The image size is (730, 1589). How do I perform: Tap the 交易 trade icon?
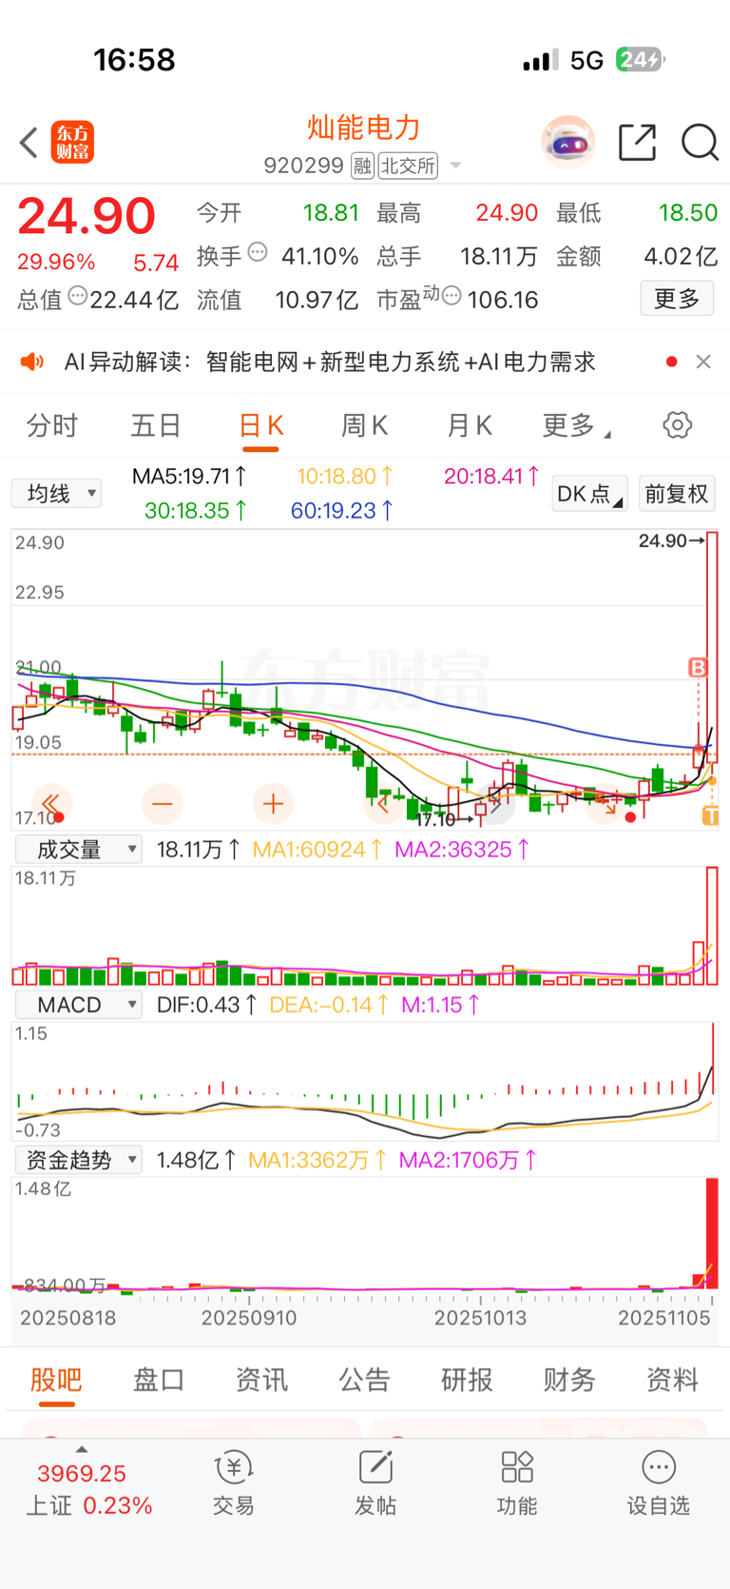click(234, 1482)
